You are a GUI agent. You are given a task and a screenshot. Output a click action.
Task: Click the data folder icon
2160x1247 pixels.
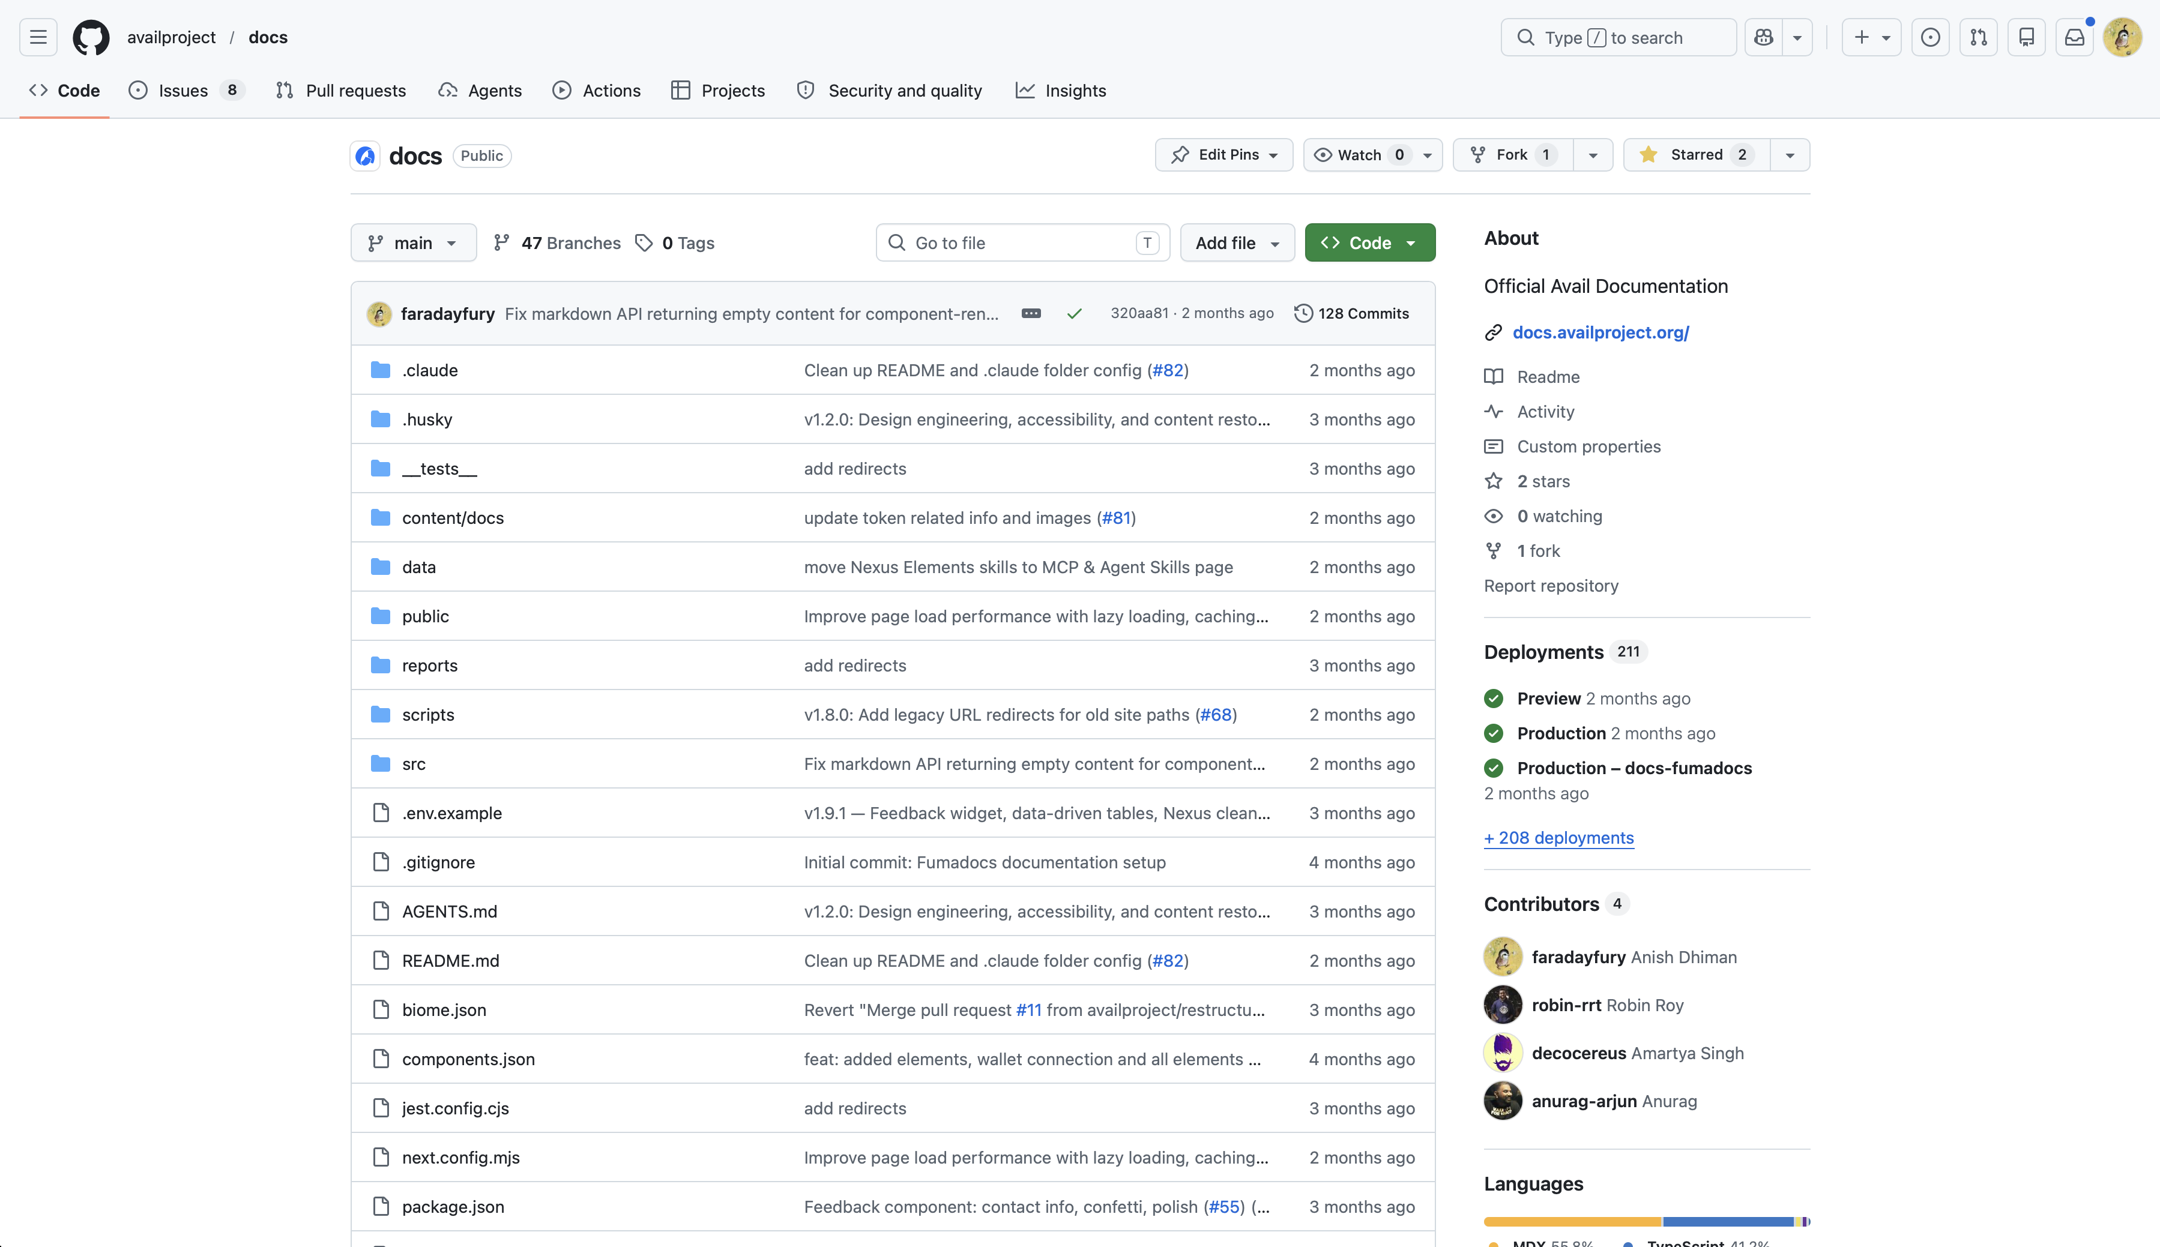(x=381, y=567)
